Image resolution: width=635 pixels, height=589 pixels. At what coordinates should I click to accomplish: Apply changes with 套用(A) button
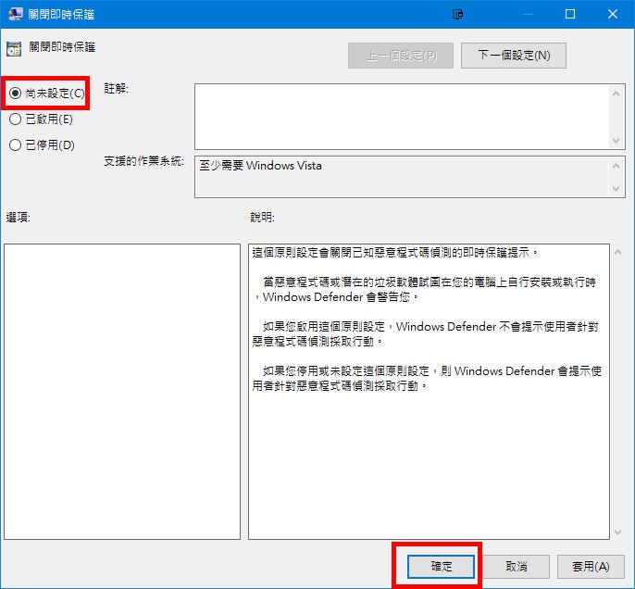pos(591,567)
